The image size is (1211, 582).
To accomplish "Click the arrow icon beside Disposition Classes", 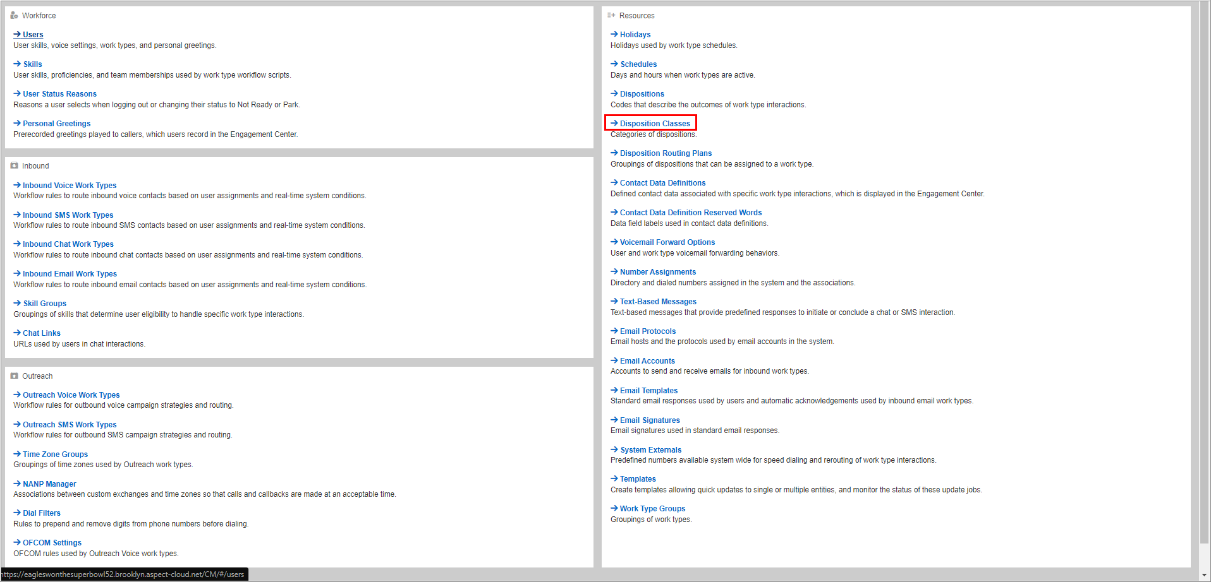I will [x=613, y=123].
